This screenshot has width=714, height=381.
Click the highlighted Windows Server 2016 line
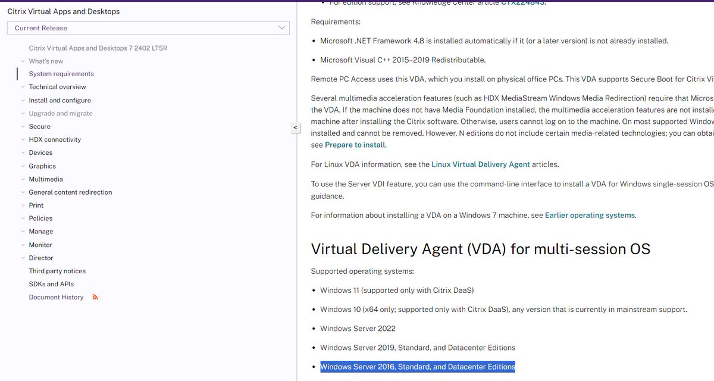(418, 367)
